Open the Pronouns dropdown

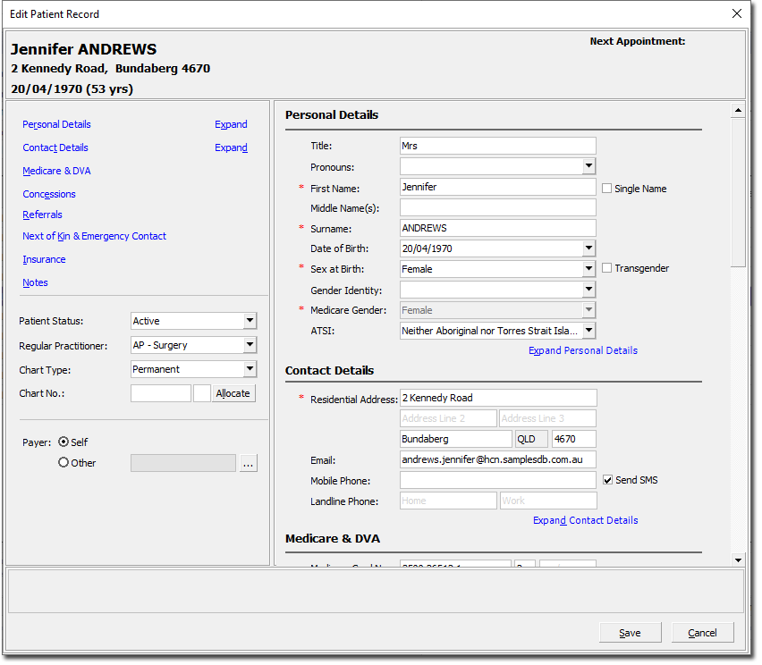pyautogui.click(x=588, y=166)
